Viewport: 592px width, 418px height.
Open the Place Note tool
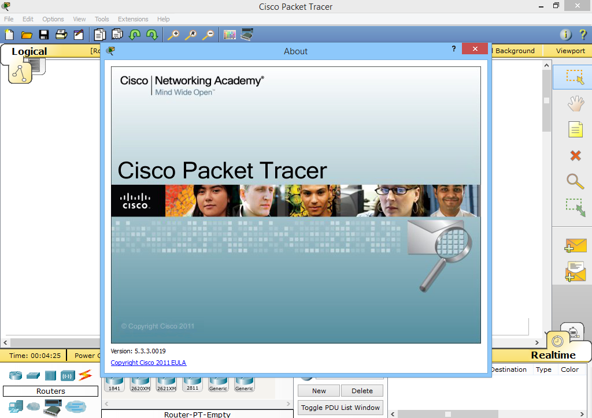pos(575,129)
